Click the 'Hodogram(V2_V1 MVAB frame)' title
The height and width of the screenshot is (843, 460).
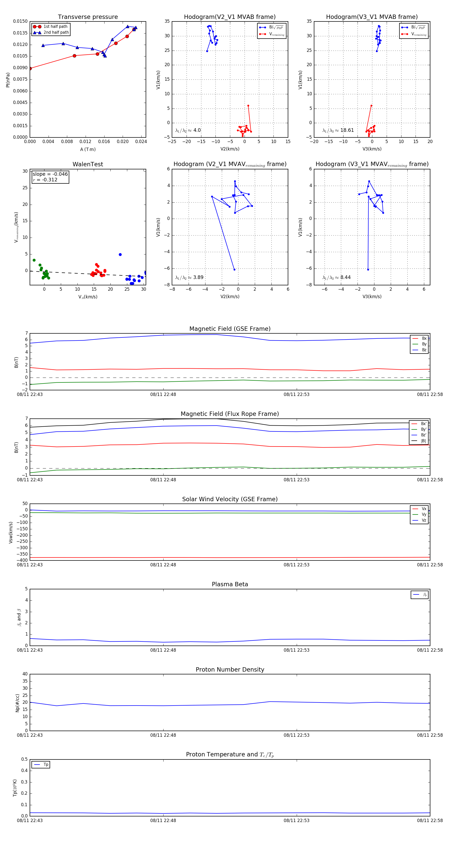point(230,17)
